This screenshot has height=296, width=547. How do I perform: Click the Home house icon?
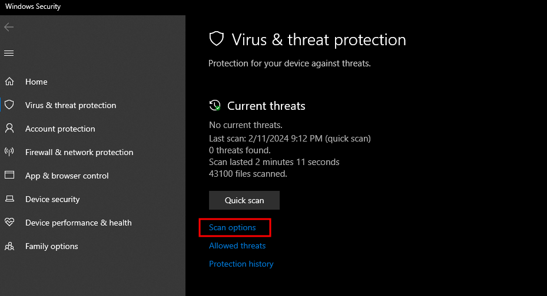[x=9, y=82]
